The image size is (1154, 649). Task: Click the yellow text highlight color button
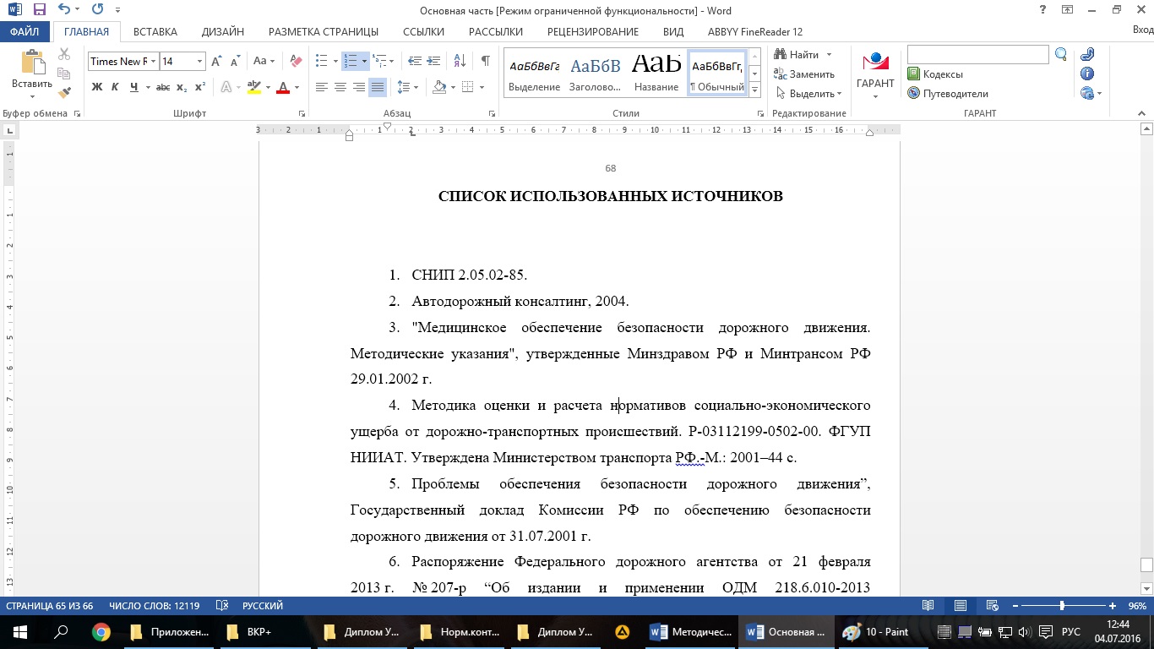pyautogui.click(x=253, y=87)
